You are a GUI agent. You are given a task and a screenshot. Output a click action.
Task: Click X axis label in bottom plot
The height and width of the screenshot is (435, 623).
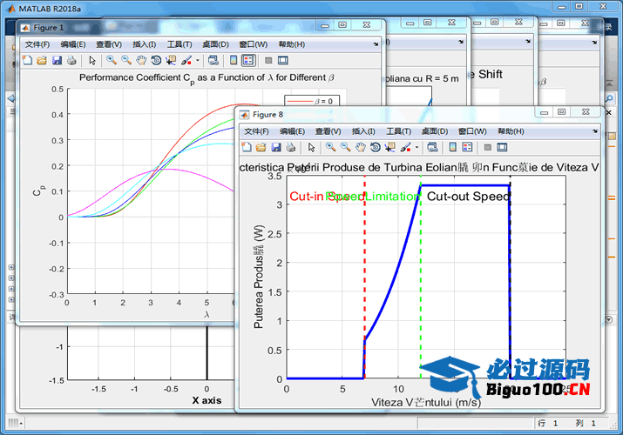pyautogui.click(x=207, y=400)
